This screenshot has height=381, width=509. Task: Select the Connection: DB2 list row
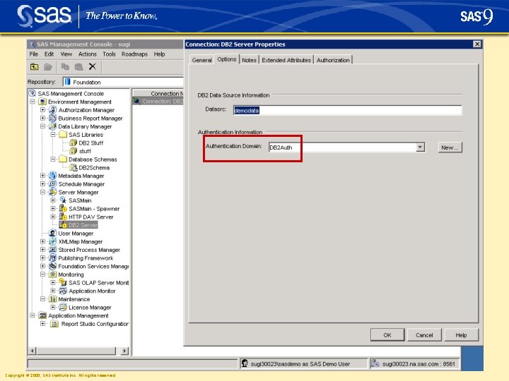click(158, 102)
